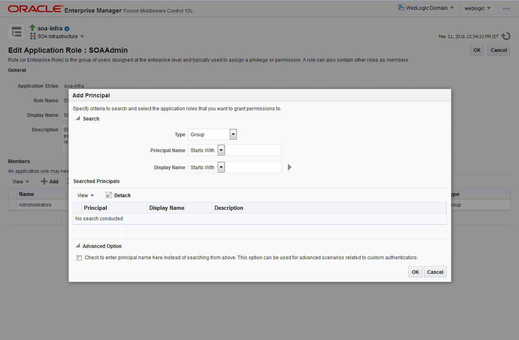Click OK in the Add Principal dialog
This screenshot has height=340, width=519.
coord(415,272)
